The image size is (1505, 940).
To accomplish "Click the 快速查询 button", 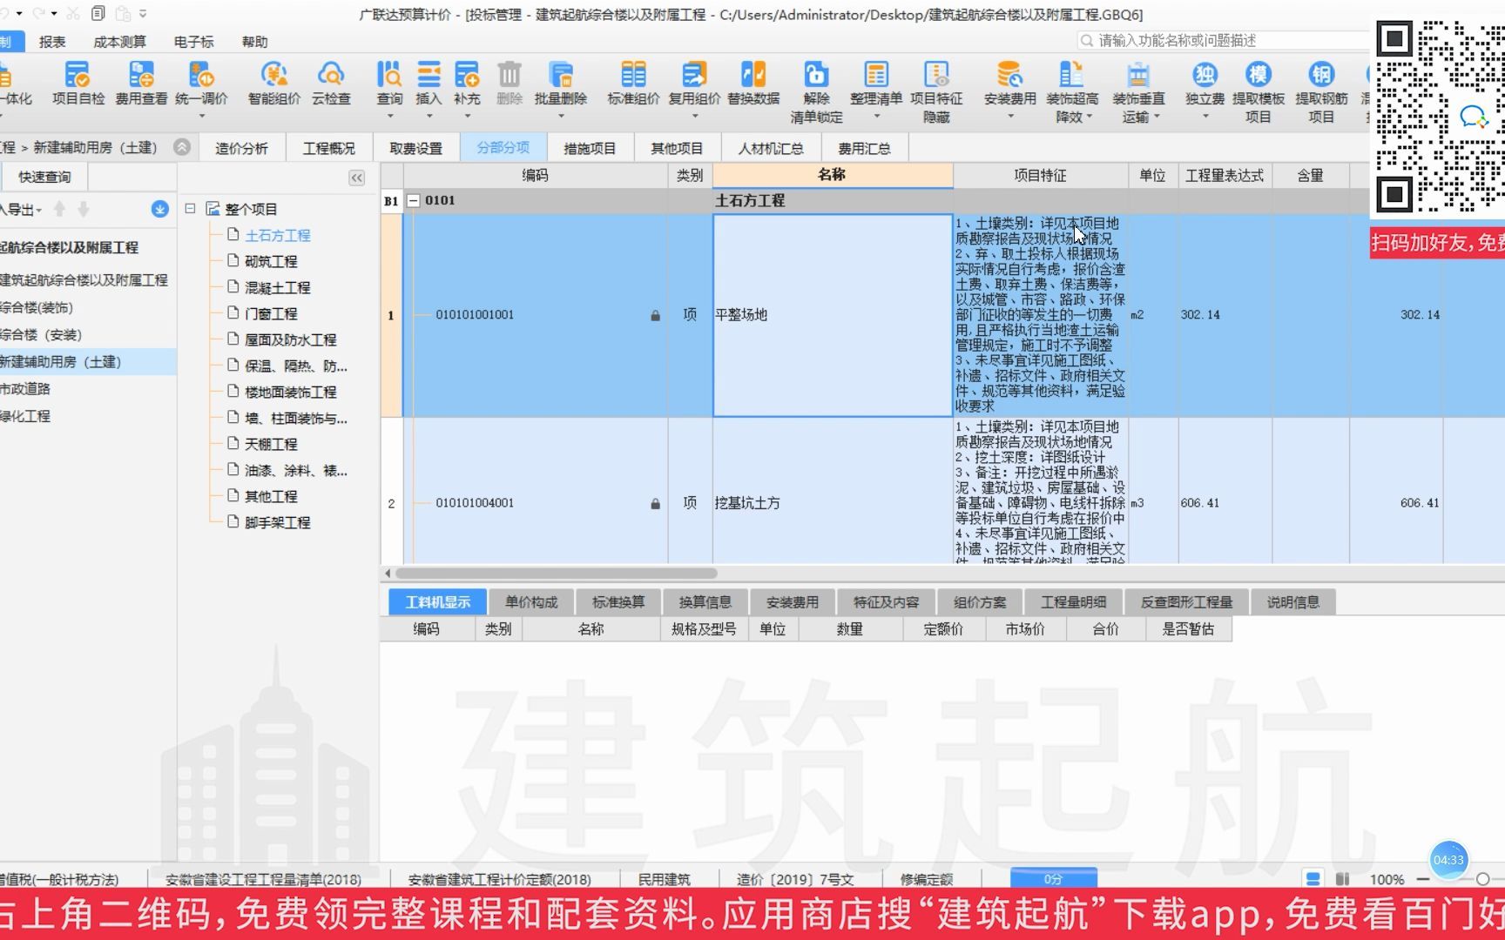I will coord(44,177).
